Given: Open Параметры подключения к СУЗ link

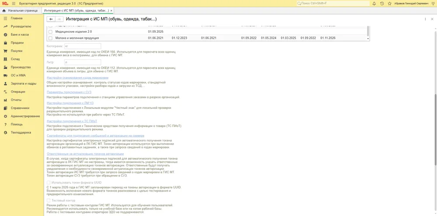Looking at the screenshot, I should pos(69,92).
